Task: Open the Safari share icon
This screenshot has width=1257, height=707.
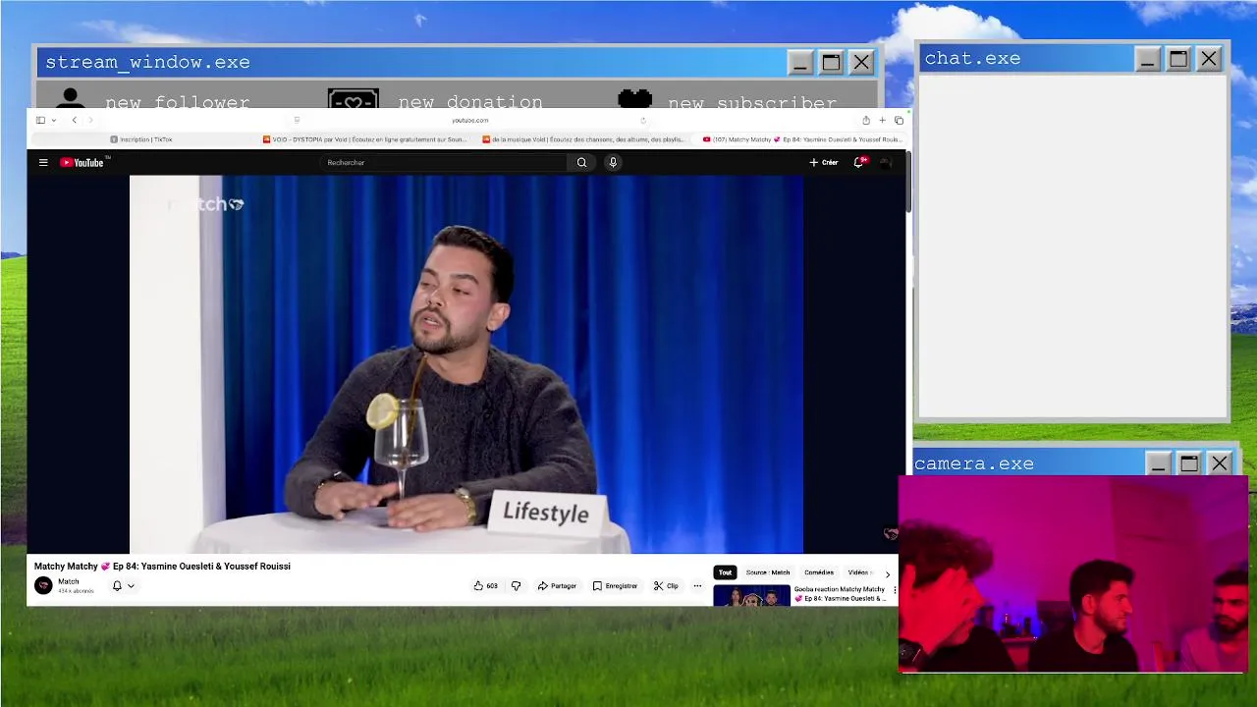Action: [x=866, y=120]
